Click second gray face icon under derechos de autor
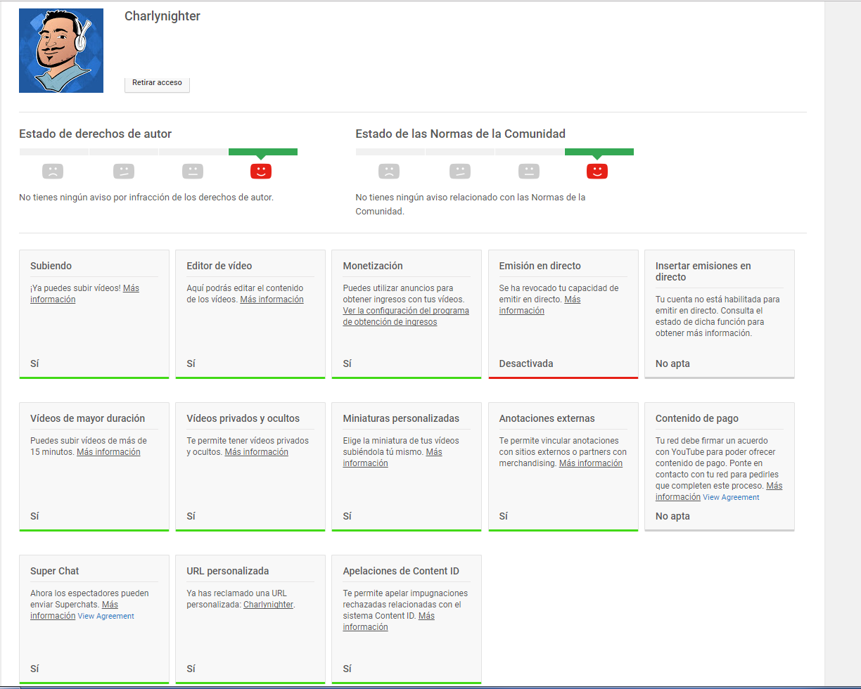This screenshot has width=861, height=689. [124, 171]
